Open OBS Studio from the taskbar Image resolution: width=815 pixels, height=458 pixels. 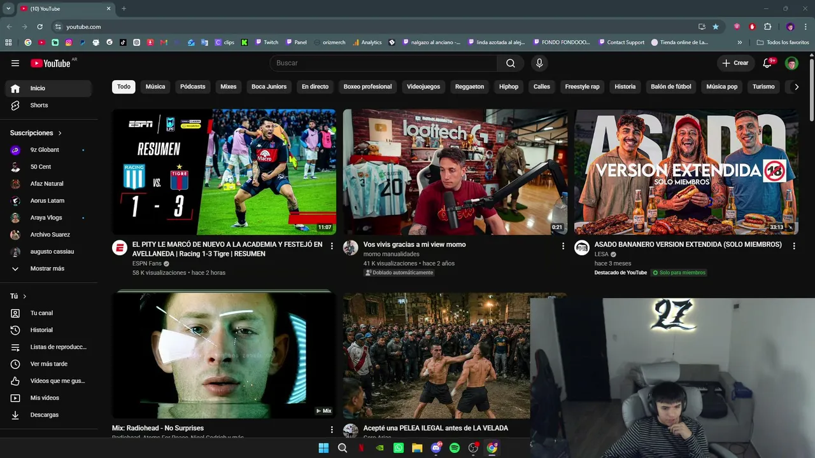[473, 448]
